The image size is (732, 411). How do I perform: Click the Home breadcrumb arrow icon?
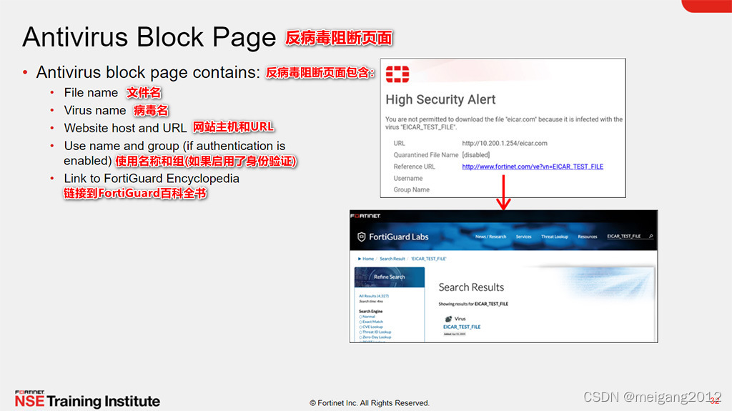click(360, 259)
